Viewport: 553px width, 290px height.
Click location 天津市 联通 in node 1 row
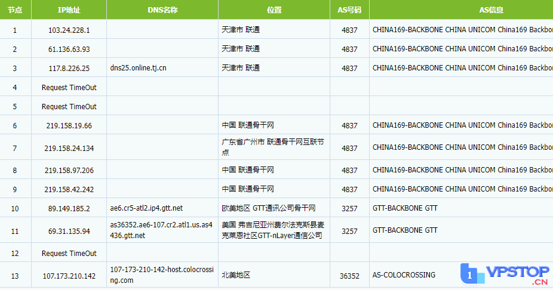coord(241,30)
